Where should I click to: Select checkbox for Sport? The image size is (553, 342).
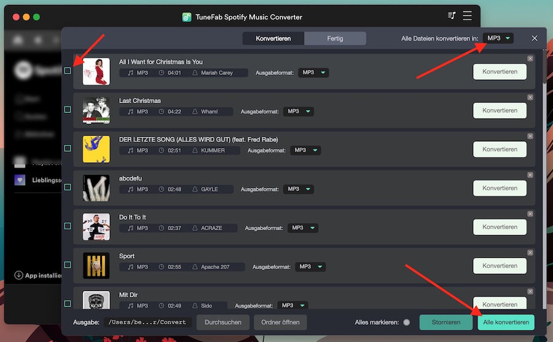[x=68, y=265]
